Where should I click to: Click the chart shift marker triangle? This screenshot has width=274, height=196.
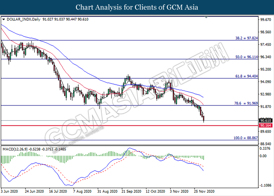(206, 18)
